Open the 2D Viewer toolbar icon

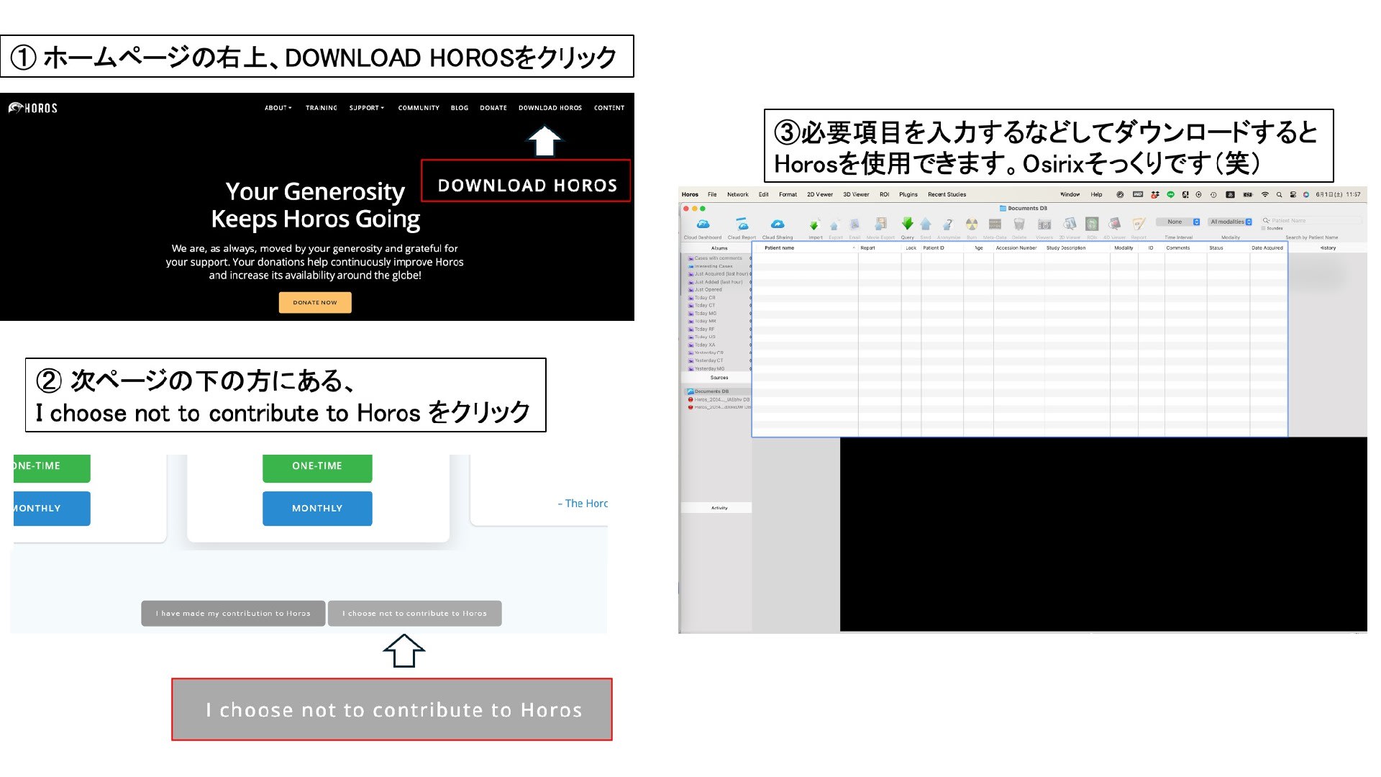(x=1070, y=224)
